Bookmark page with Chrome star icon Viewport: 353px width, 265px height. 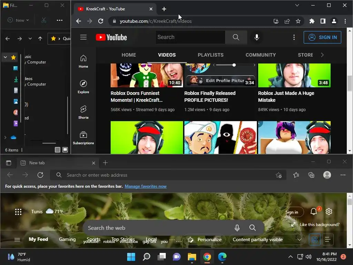(x=298, y=21)
